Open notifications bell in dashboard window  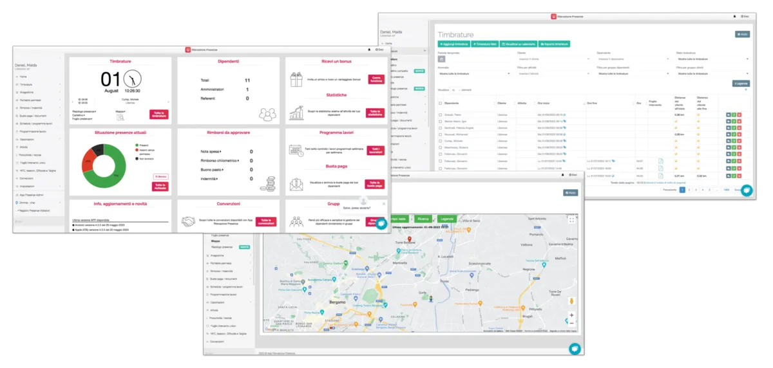pos(369,50)
